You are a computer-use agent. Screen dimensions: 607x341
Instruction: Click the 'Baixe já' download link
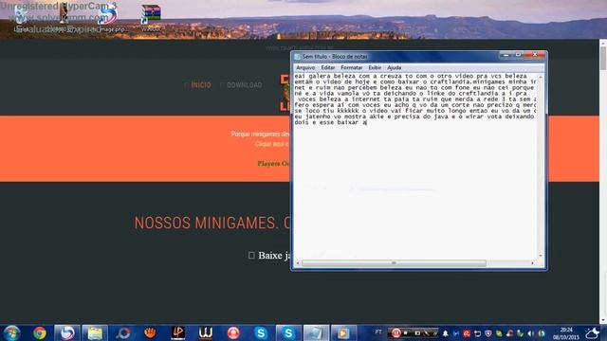[x=274, y=255]
